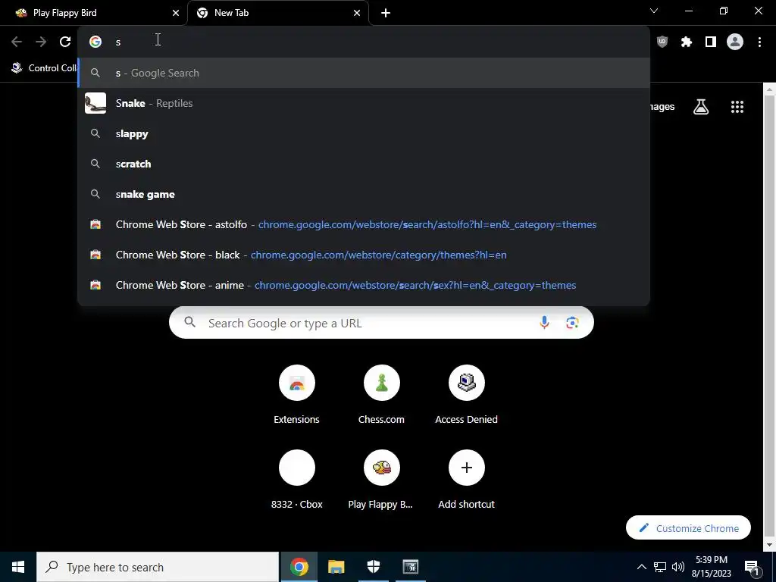Open the taskbar clock and date
776x582 pixels.
(x=711, y=567)
